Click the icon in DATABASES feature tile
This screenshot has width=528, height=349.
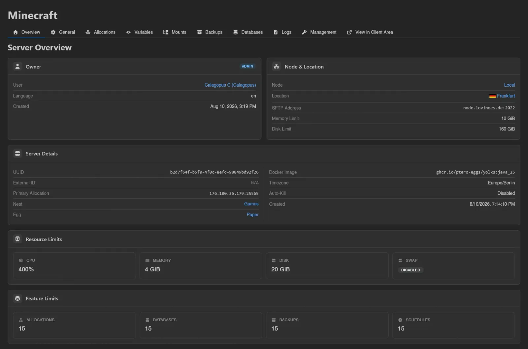(147, 320)
